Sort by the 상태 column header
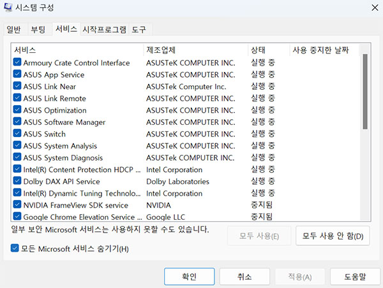The height and width of the screenshot is (288, 383). pyautogui.click(x=269, y=50)
